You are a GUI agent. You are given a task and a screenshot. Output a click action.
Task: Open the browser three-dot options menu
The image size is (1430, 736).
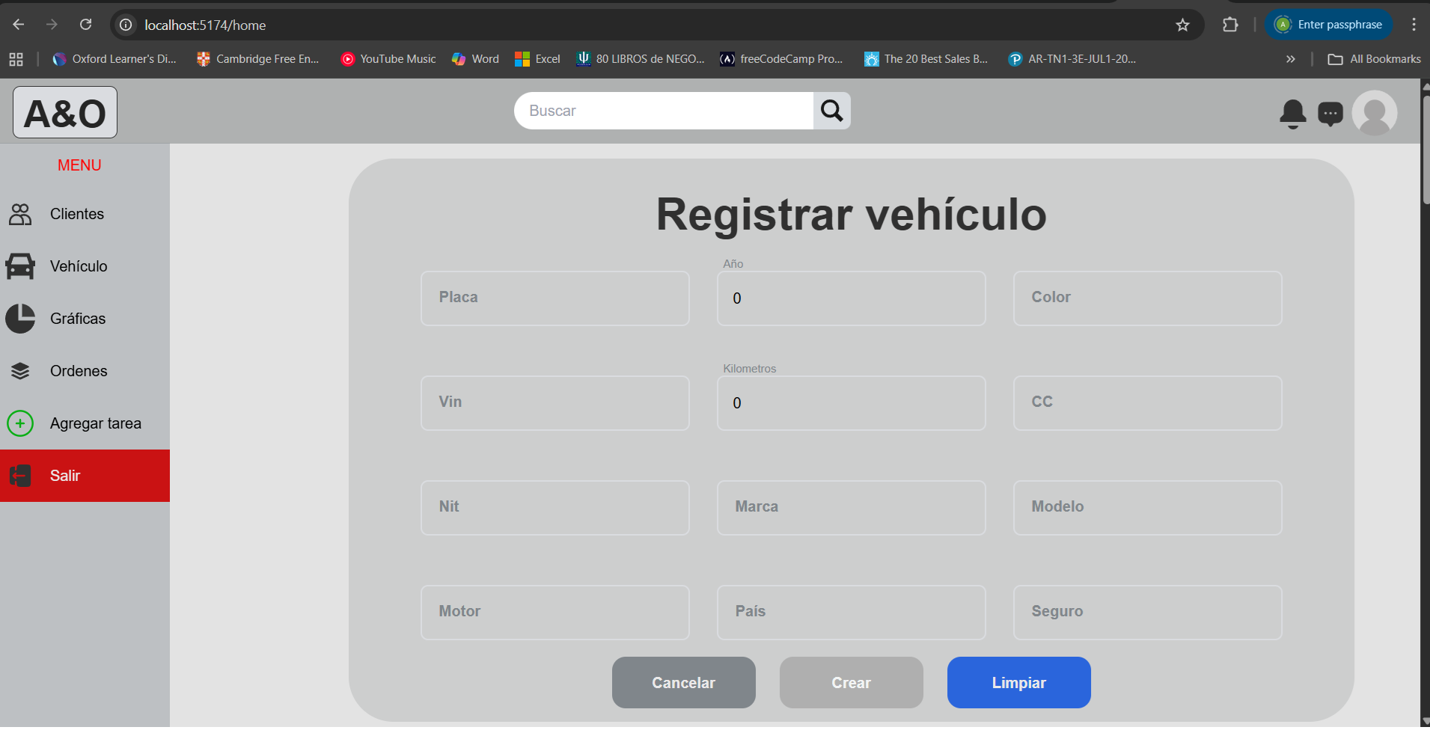pyautogui.click(x=1413, y=25)
